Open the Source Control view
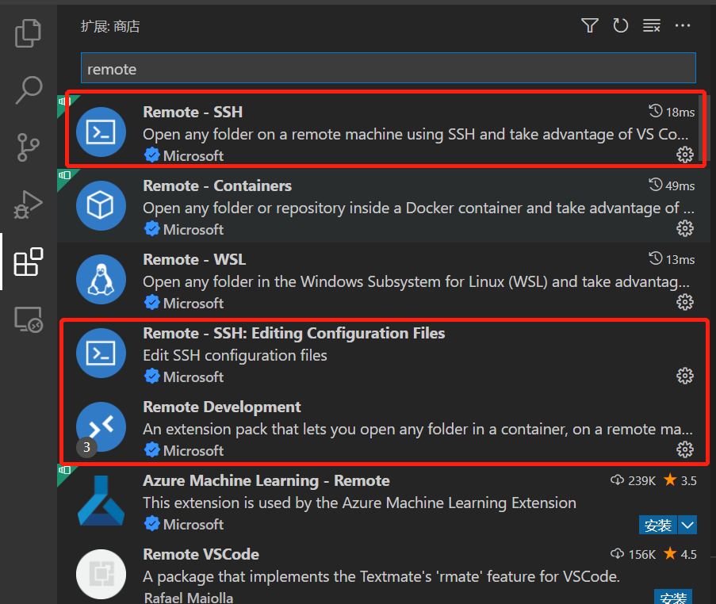This screenshot has height=604, width=716. (29, 147)
